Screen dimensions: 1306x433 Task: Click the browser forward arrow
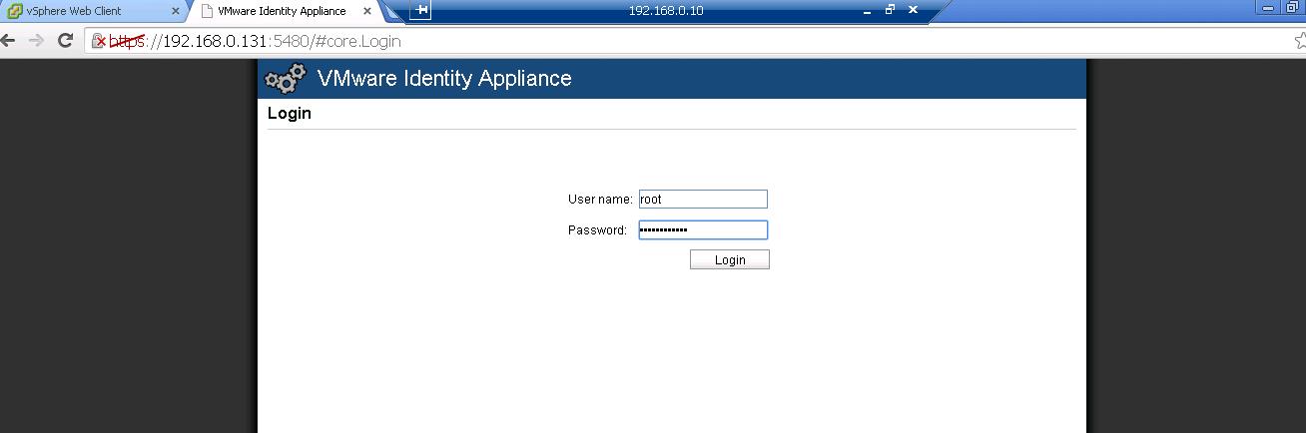(x=37, y=41)
